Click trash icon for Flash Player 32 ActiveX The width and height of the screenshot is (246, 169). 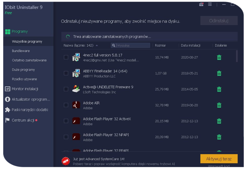[219, 121]
